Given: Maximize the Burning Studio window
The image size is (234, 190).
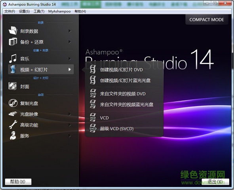Looking at the screenshot, I should tap(215, 3).
